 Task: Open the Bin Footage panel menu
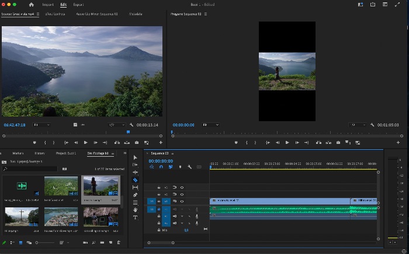pos(113,153)
